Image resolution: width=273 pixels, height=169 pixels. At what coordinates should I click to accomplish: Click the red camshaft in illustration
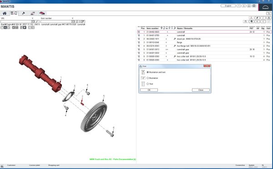(40, 73)
